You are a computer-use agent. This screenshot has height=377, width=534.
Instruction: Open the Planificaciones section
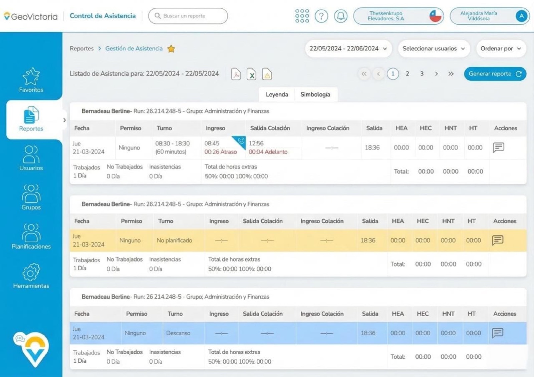31,235
